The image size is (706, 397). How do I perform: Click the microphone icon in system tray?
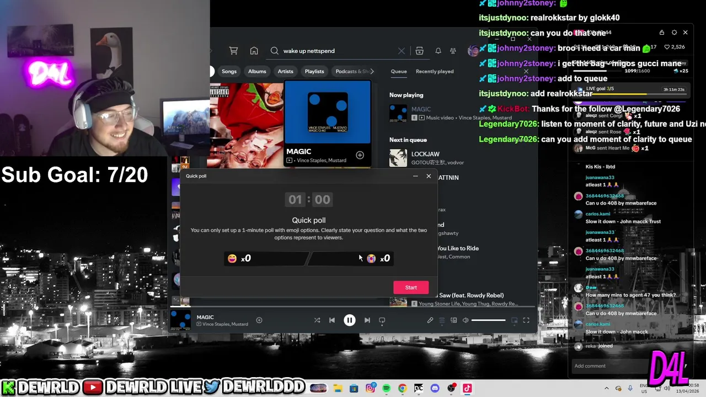click(x=630, y=388)
